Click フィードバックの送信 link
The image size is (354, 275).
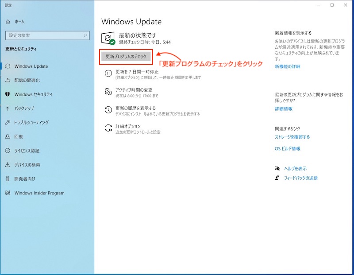(301, 178)
